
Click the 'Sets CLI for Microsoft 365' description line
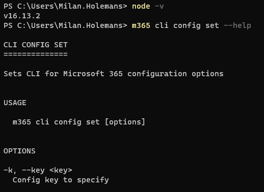point(114,74)
